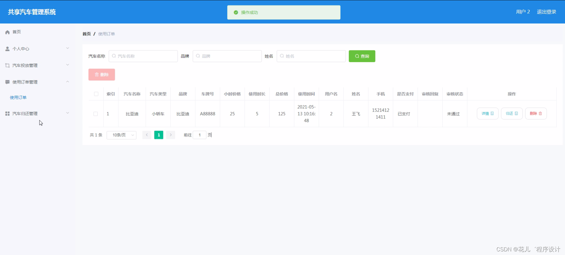Expand the 个人中心 menu chevron
This screenshot has width=565, height=255.
tap(68, 48)
